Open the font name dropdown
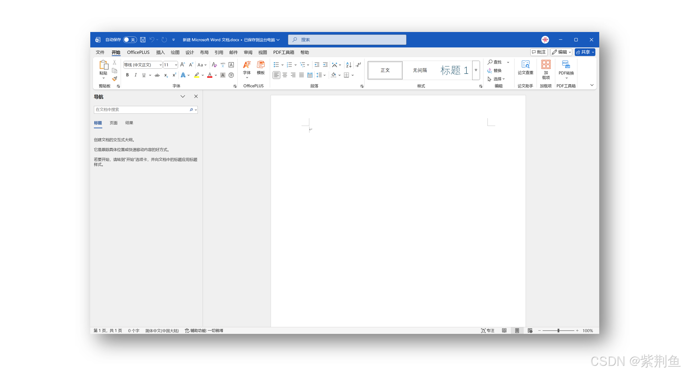Image resolution: width=682 pixels, height=373 pixels. (x=160, y=65)
